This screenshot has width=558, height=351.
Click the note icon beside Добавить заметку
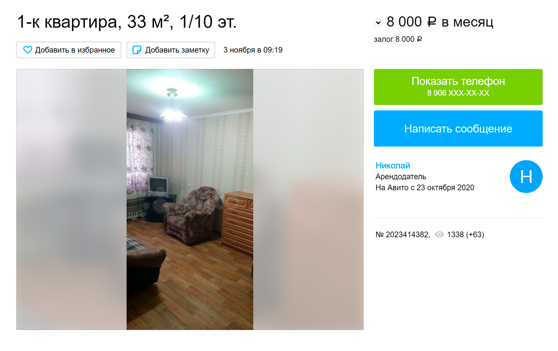click(x=137, y=50)
